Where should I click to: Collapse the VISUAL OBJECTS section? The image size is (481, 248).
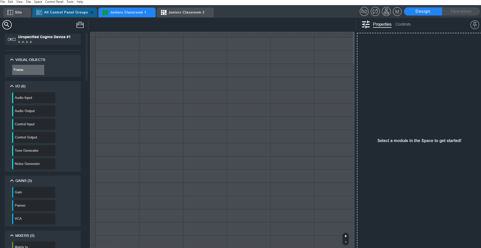(x=12, y=60)
